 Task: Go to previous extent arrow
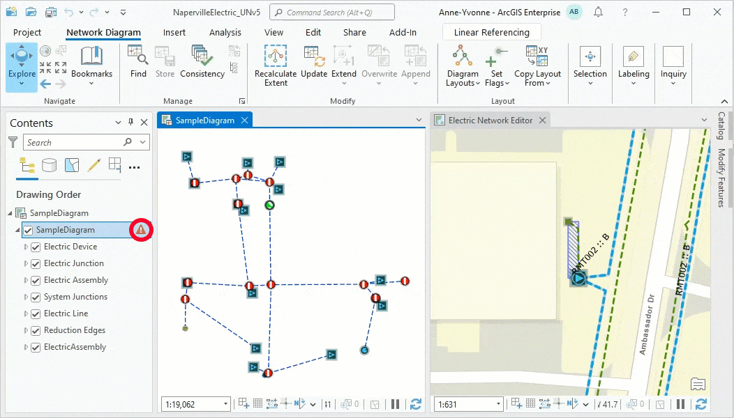pyautogui.click(x=45, y=84)
